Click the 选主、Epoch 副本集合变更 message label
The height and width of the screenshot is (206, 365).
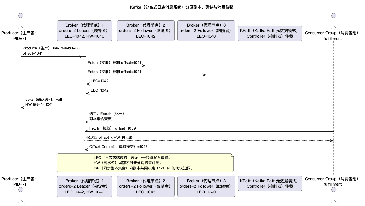tap(107, 116)
